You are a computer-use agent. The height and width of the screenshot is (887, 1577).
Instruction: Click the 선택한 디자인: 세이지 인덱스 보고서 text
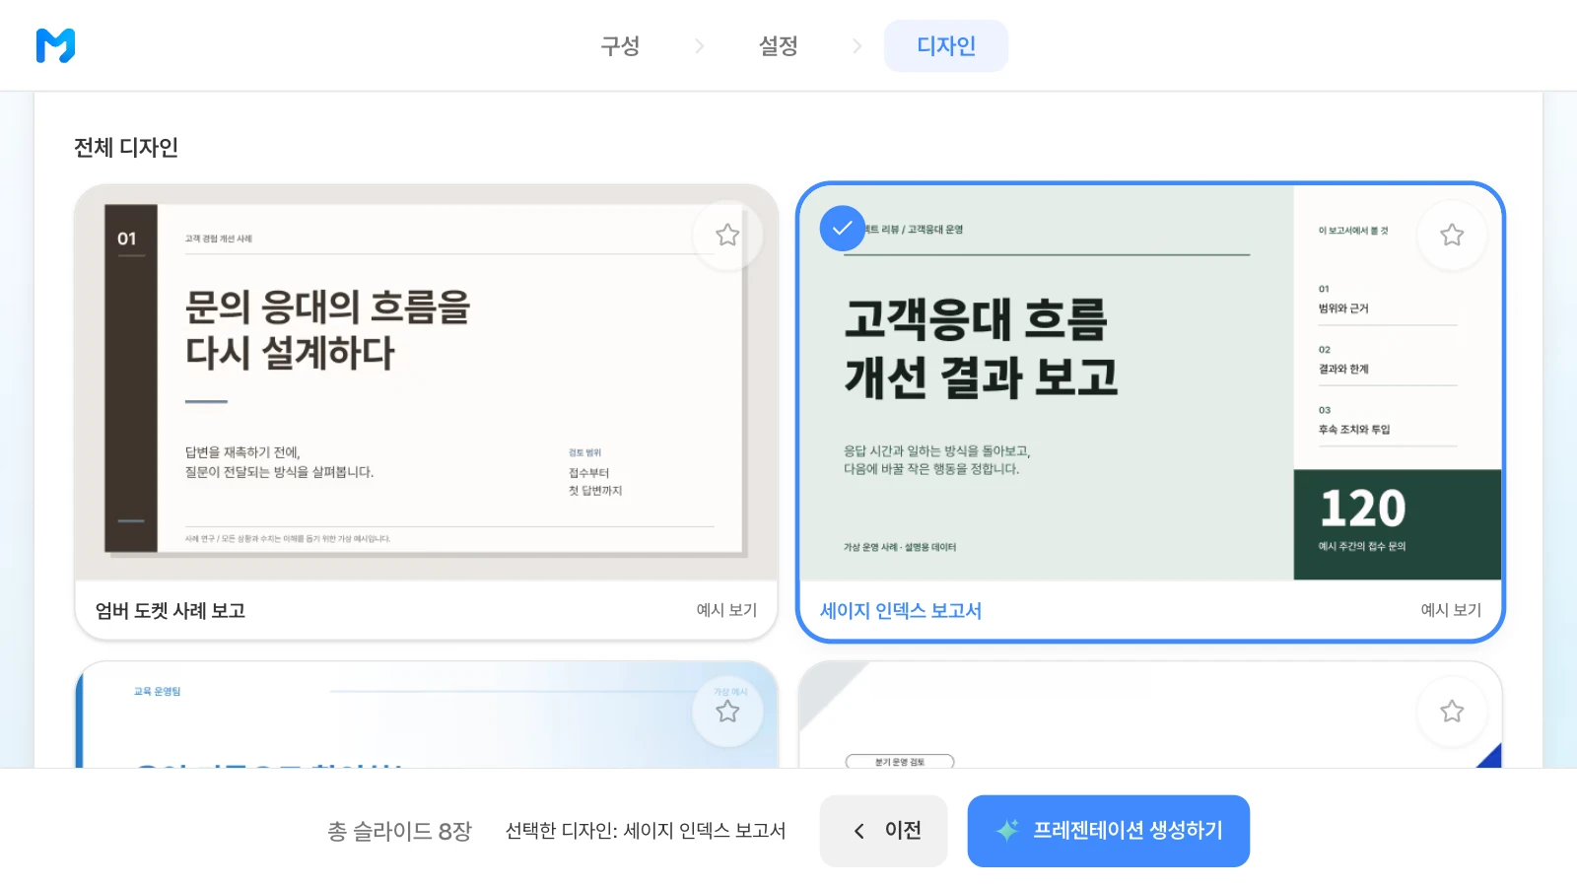[x=646, y=831]
